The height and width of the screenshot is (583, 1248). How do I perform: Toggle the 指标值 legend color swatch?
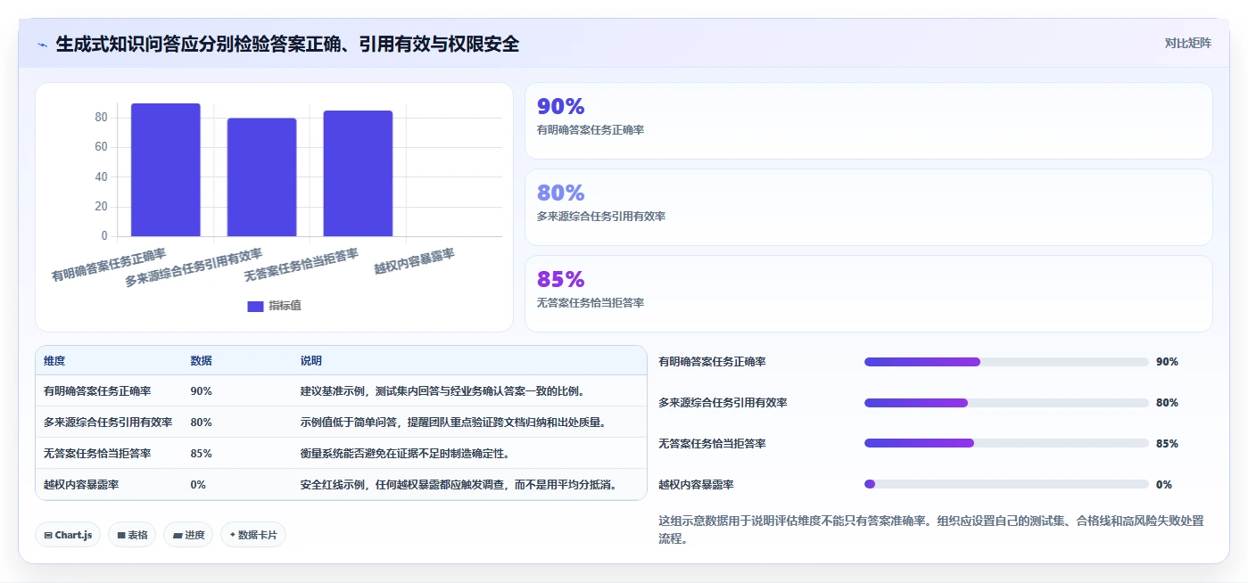pos(255,306)
